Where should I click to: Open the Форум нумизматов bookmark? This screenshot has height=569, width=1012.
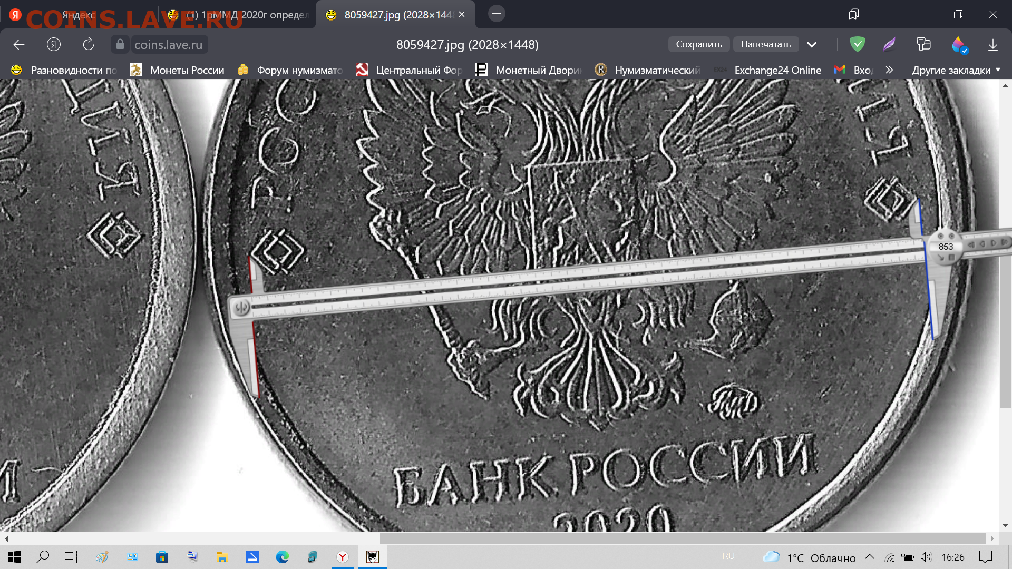[x=290, y=70]
